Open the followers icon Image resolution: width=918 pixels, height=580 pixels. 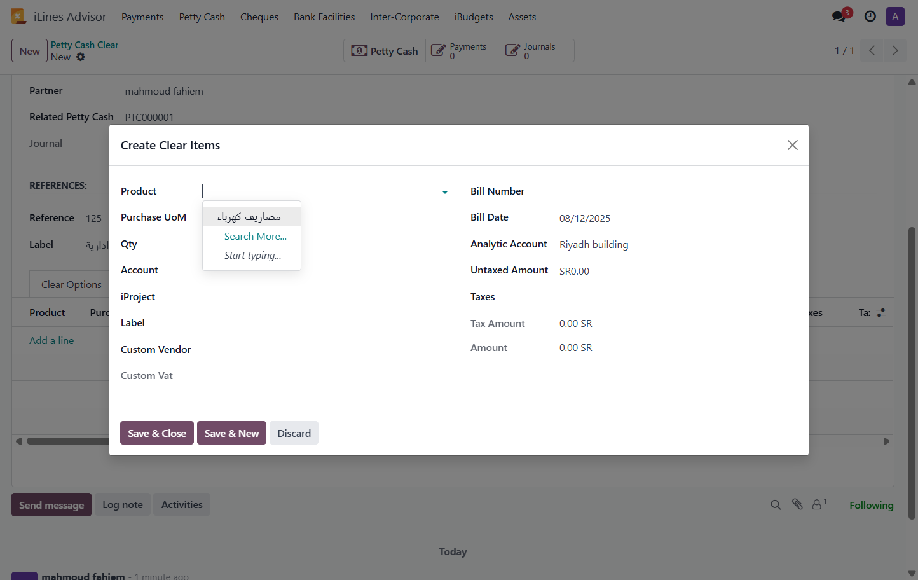tap(819, 504)
